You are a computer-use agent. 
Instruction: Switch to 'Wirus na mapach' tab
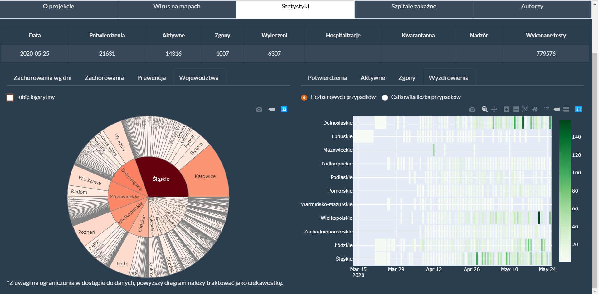177,9
